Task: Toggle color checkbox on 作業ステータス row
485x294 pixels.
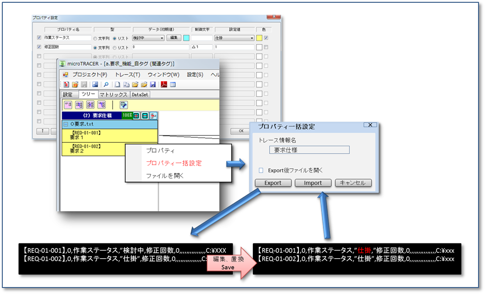Action: [266, 38]
